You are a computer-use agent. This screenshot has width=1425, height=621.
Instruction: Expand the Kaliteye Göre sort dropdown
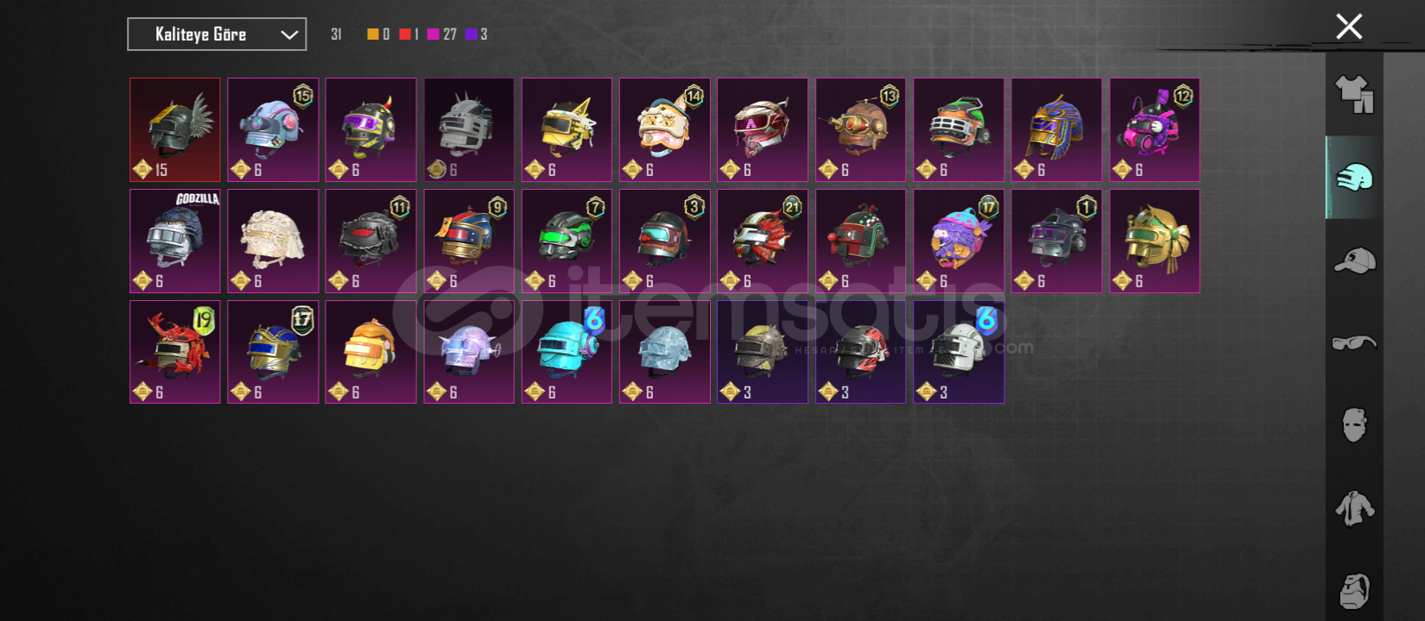point(217,34)
